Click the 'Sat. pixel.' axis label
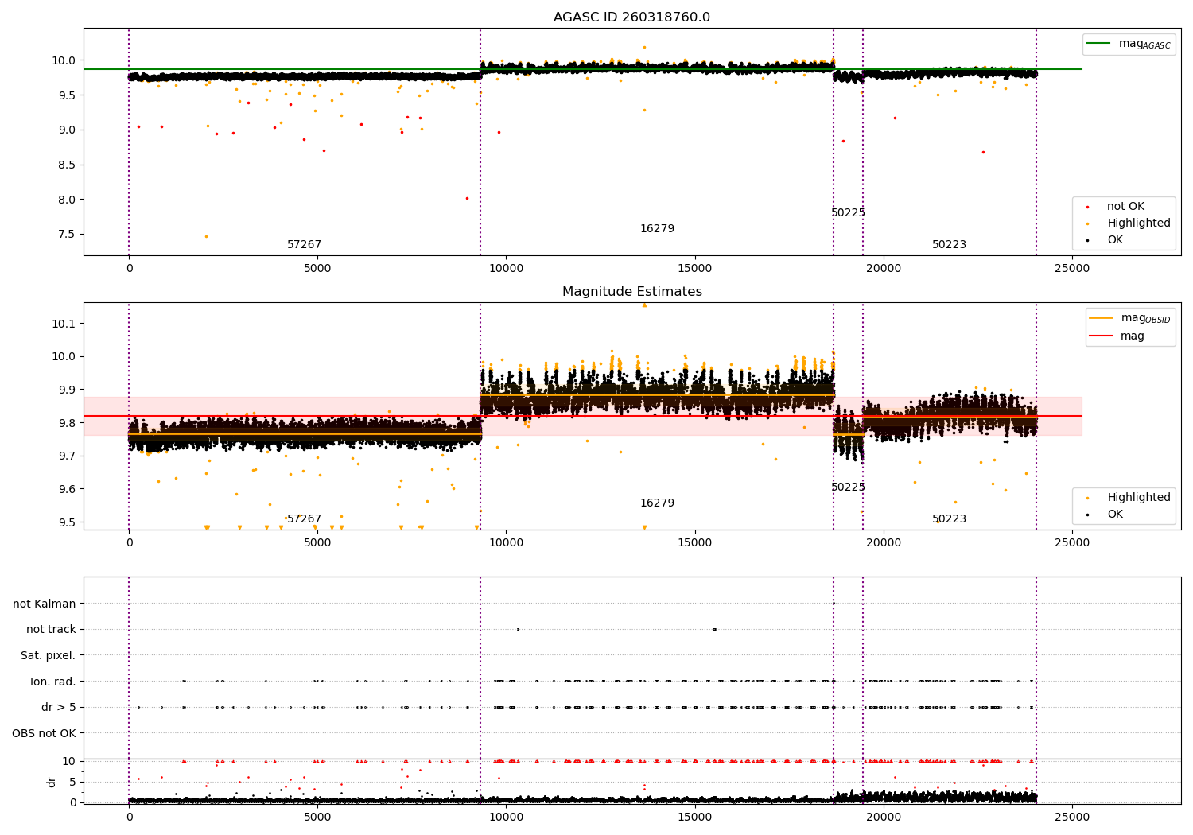This screenshot has height=835, width=1193. (49, 656)
